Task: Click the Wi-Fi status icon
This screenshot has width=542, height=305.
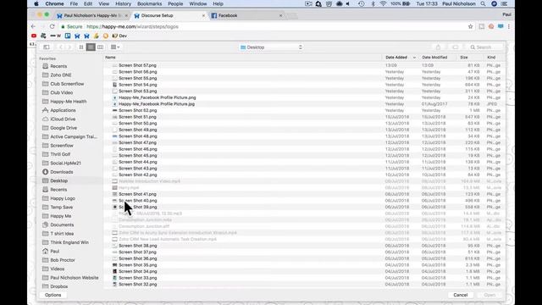Action: tap(383, 3)
